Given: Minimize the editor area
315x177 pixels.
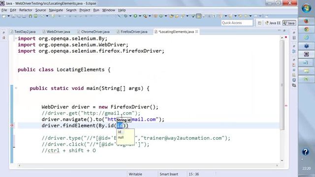Looking at the screenshot, I should pyautogui.click(x=279, y=30).
